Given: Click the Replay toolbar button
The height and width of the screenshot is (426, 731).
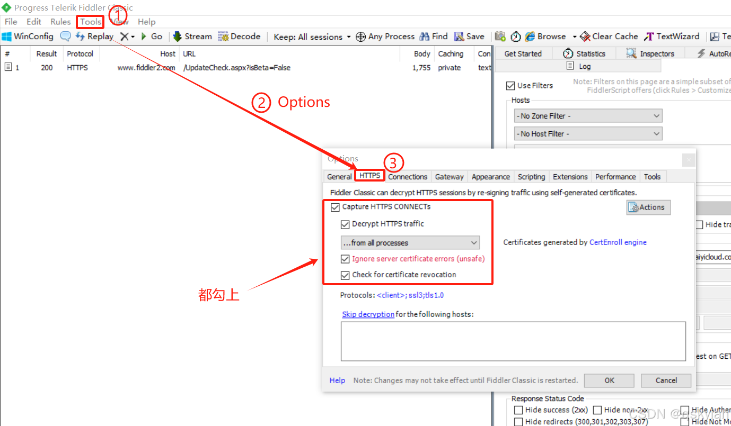Looking at the screenshot, I should coord(94,37).
